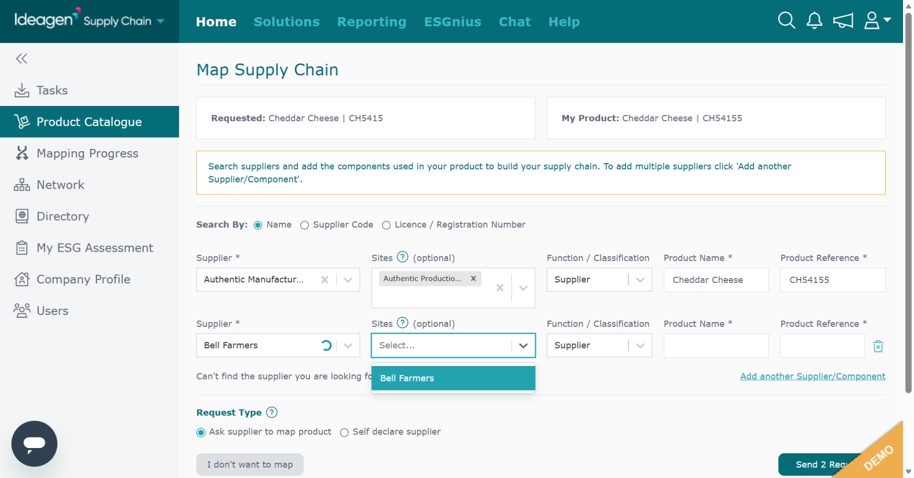Clear Authentic Manufactur... supplier selection

(325, 280)
